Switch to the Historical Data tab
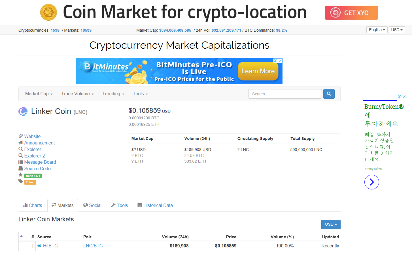 [155, 206]
